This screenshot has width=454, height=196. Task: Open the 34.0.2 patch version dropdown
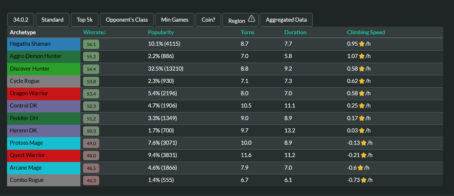[x=21, y=20]
